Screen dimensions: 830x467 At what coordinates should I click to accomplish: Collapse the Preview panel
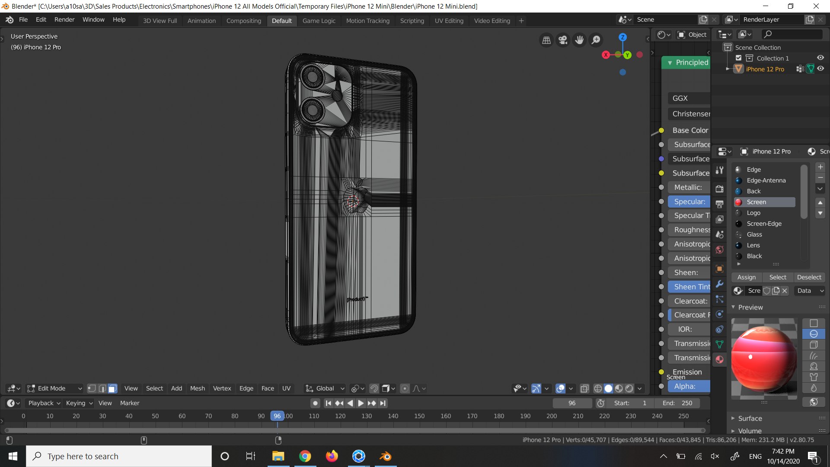pos(750,307)
